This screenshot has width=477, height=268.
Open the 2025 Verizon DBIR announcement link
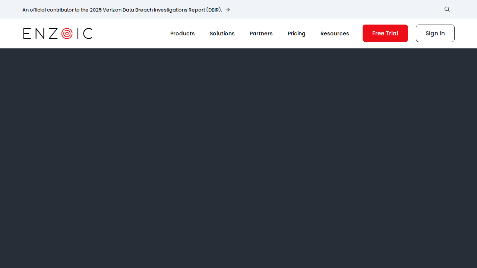coord(123,10)
